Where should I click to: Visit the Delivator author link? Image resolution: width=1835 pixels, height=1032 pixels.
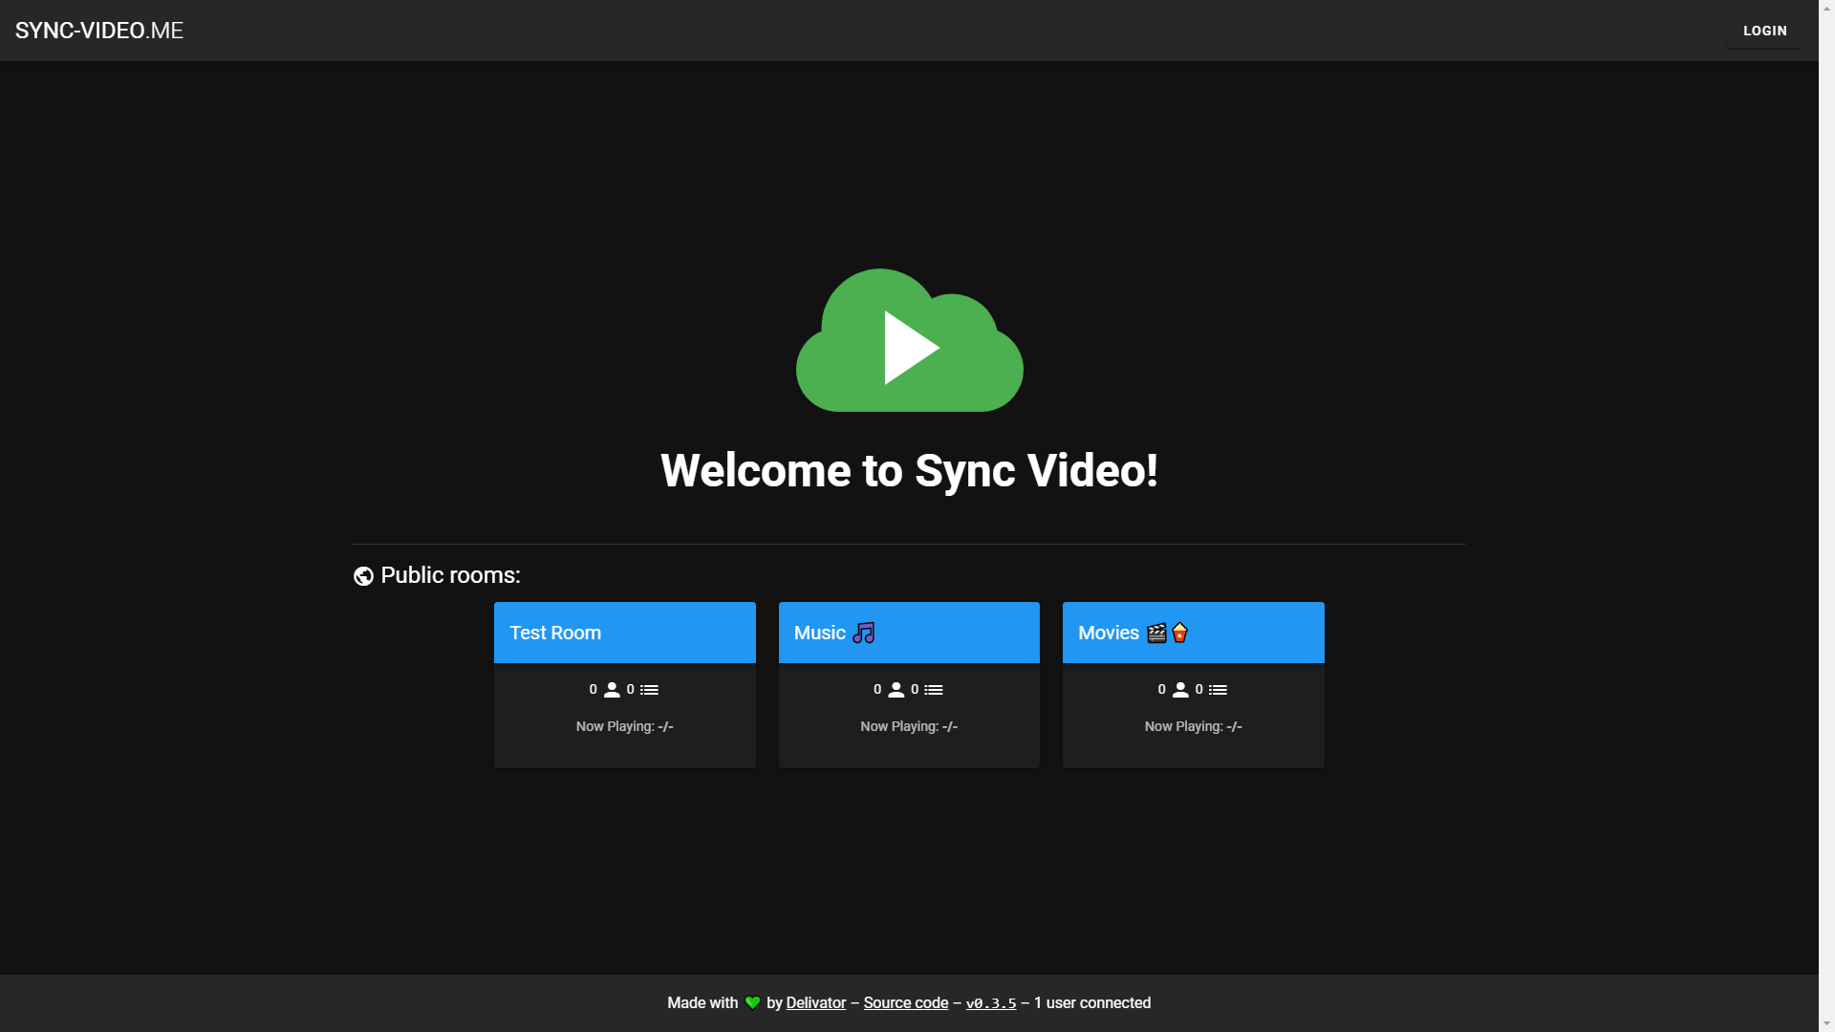(x=816, y=1003)
